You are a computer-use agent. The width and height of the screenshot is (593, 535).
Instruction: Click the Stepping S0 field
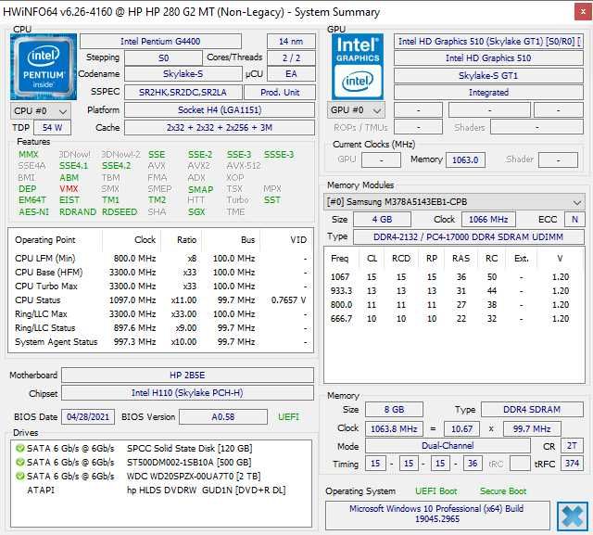point(163,57)
